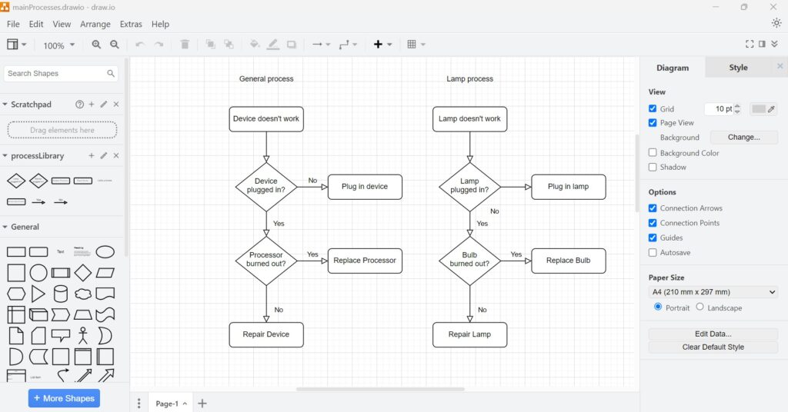Open the 100% zoom level dropdown
This screenshot has height=412, width=788.
[59, 45]
